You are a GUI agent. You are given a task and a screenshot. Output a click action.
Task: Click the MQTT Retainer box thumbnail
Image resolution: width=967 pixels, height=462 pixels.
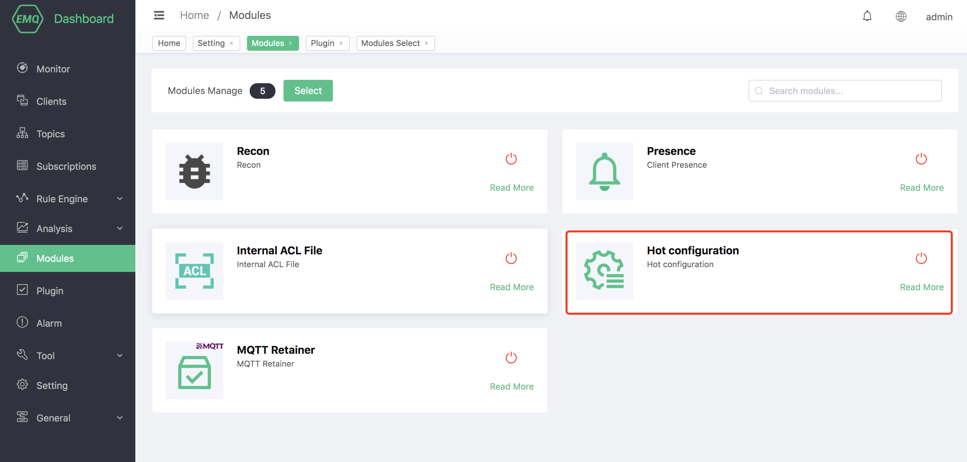195,370
